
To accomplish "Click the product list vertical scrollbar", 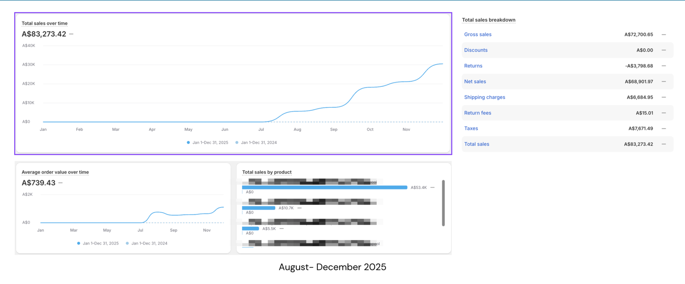I will [x=443, y=203].
